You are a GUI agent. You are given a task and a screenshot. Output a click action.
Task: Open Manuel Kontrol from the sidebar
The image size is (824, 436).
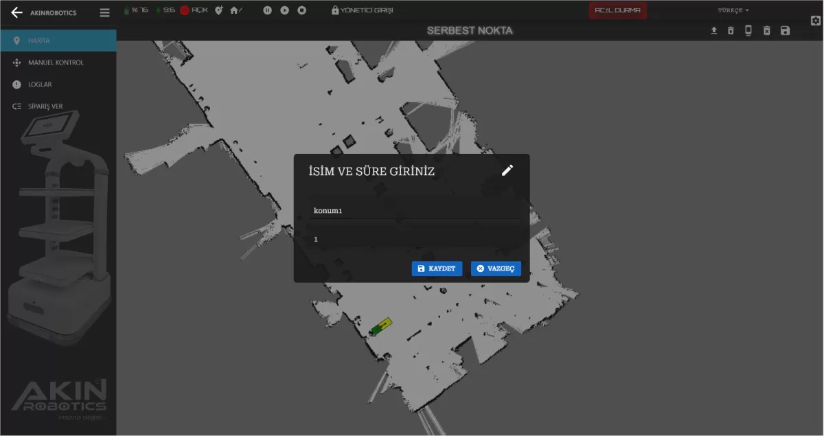click(56, 62)
